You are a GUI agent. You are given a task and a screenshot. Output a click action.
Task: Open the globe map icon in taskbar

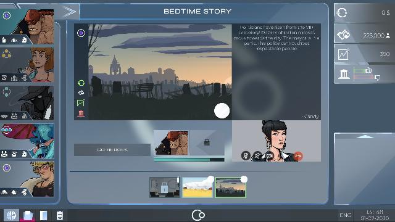(11, 215)
